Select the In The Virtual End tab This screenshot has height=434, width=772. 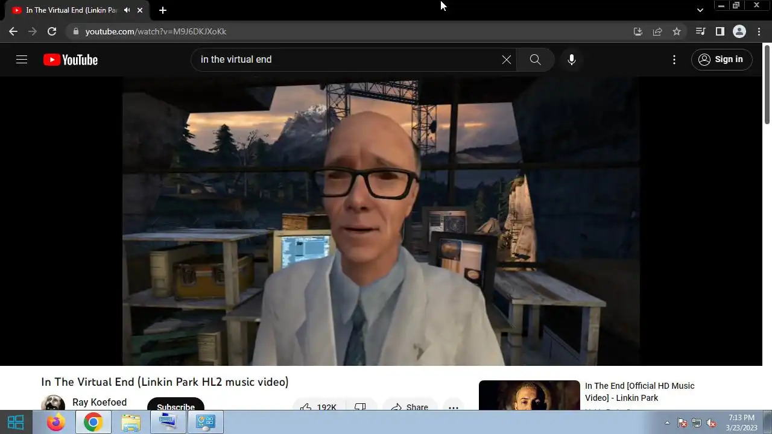point(71,10)
